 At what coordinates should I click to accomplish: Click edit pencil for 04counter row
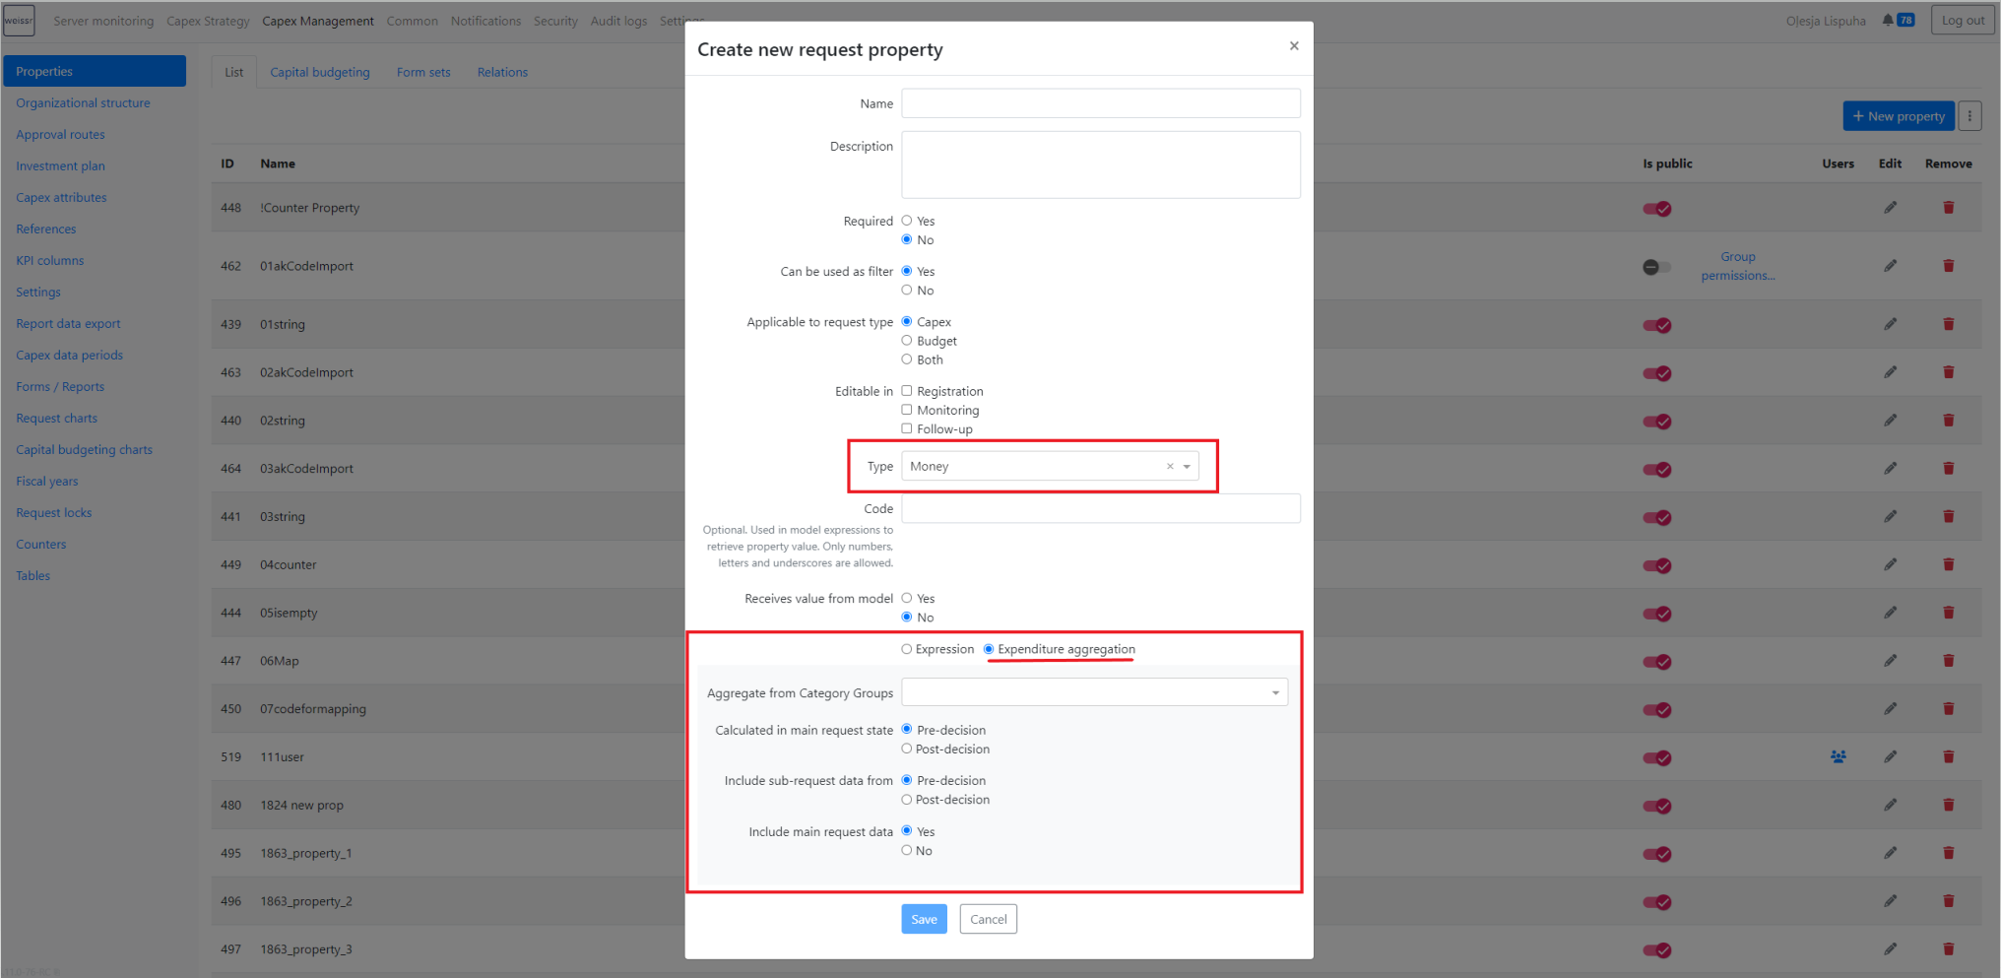coord(1890,564)
